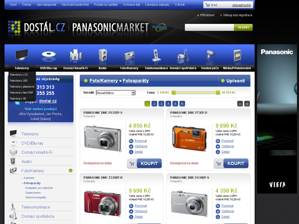Go to last page arrow button
Image resolution: width=299 pixels, height=224 pixels.
[x=247, y=104]
